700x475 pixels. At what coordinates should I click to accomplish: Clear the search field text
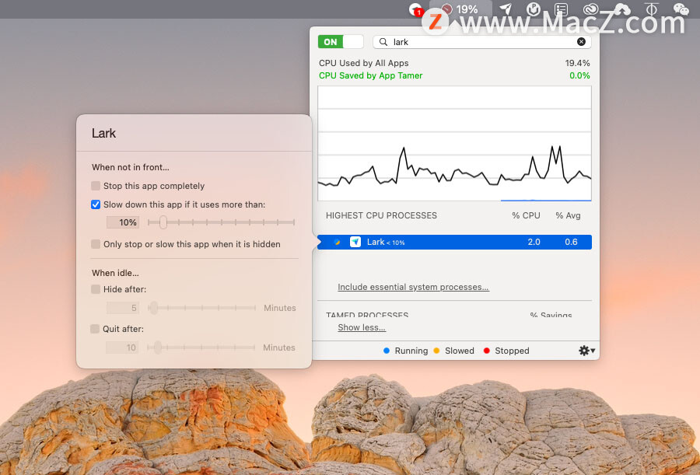581,41
